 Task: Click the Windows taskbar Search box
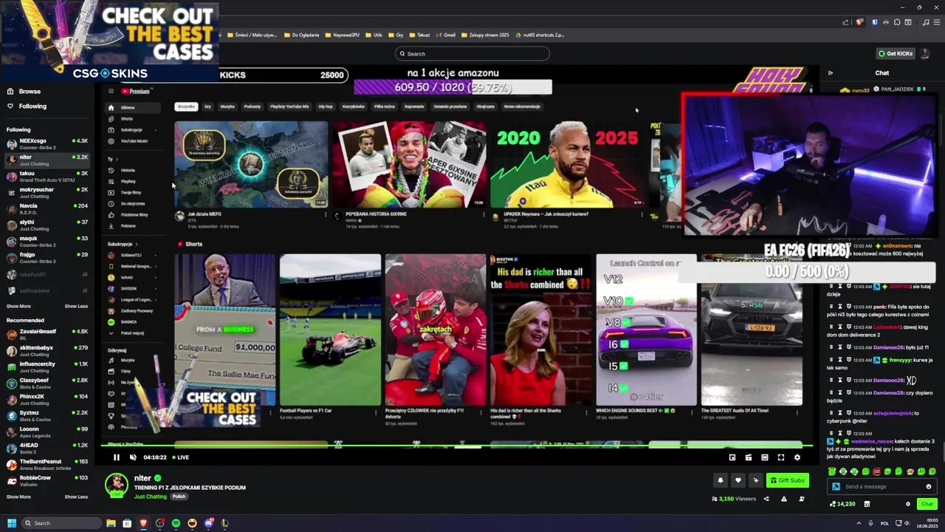[x=62, y=523]
